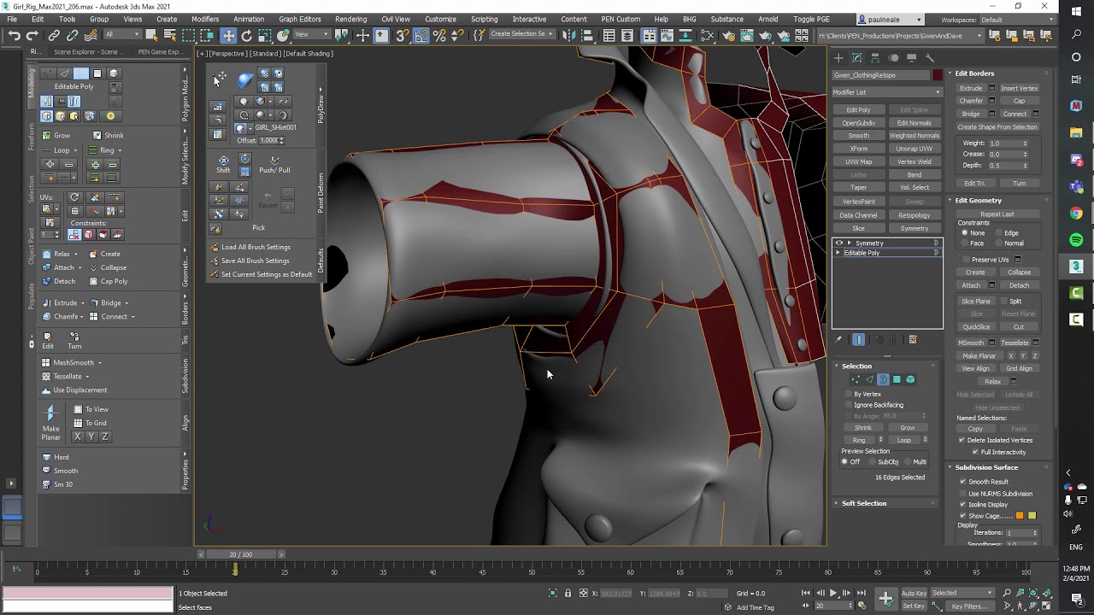
Task: Open Spotify from Windows taskbar
Action: [1076, 240]
